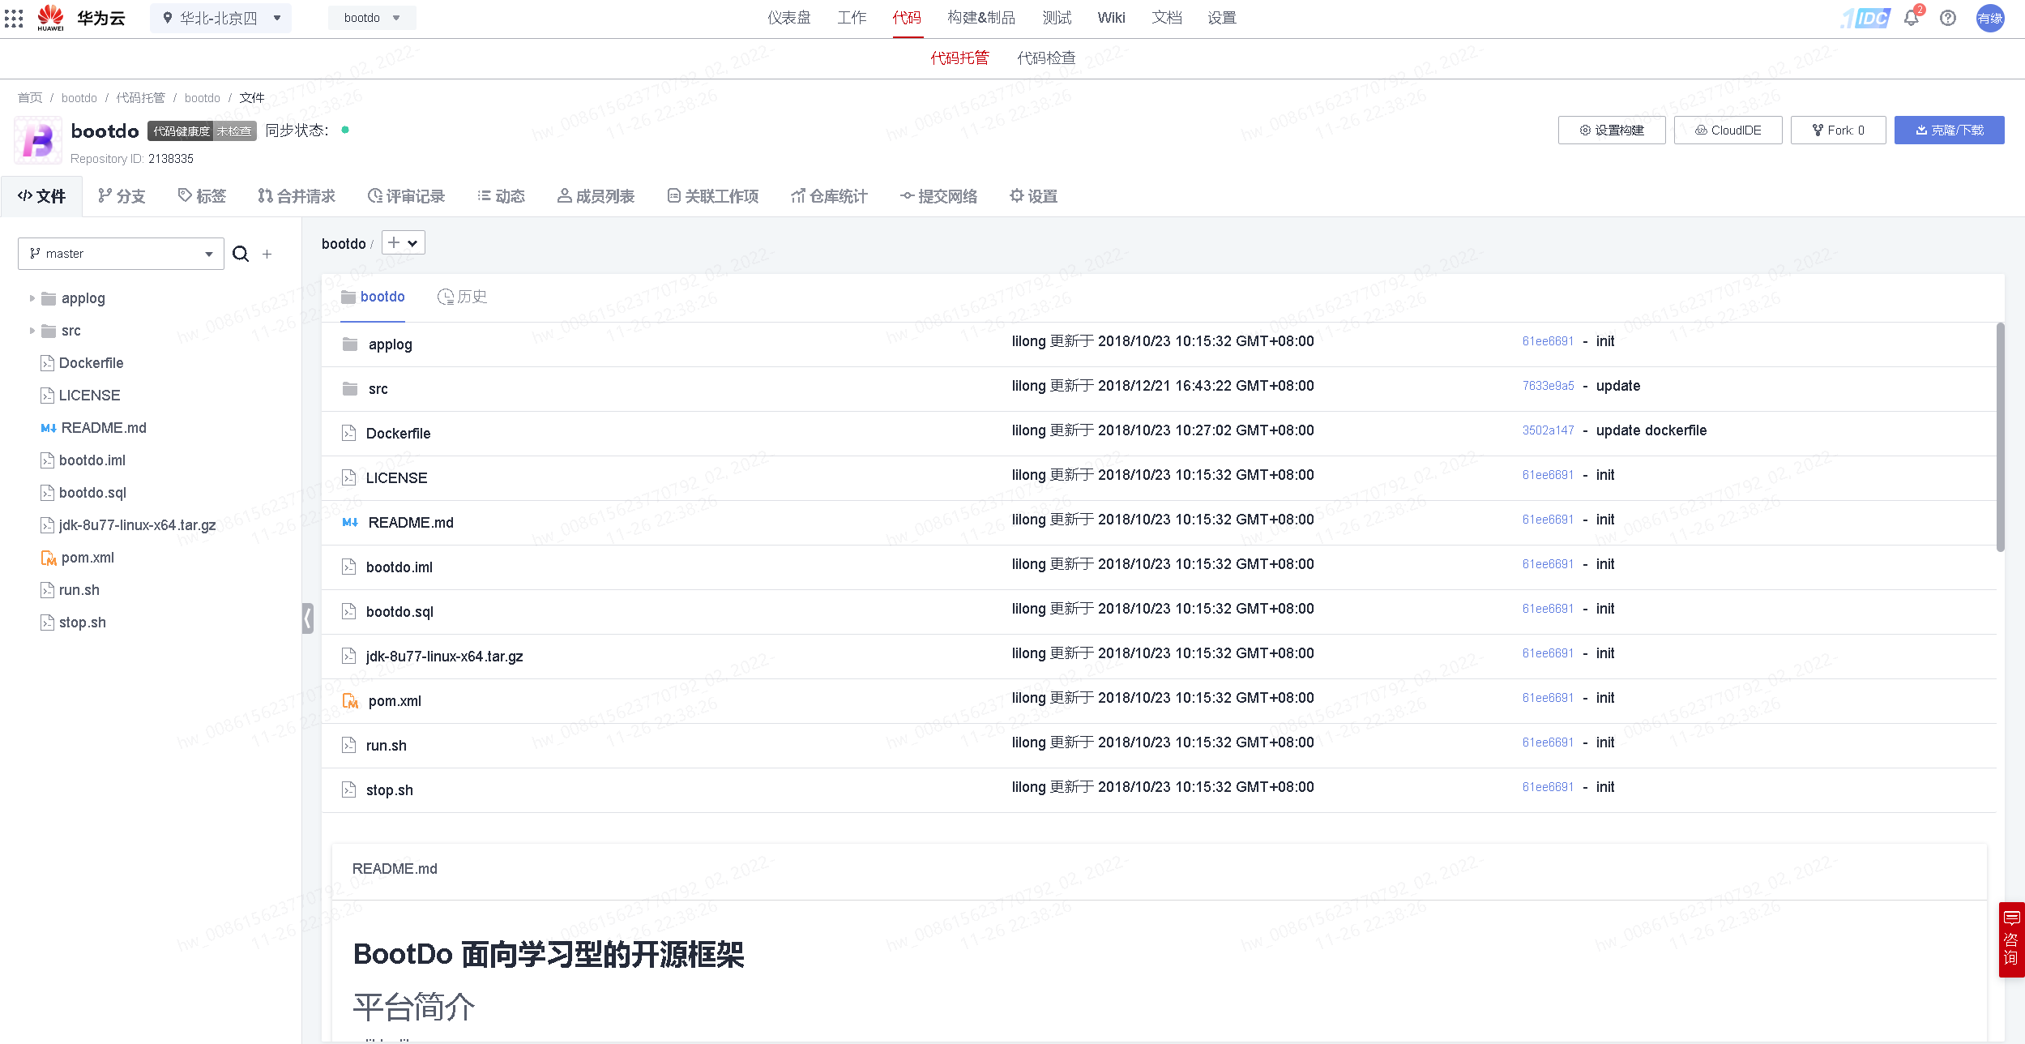Click the help question mark icon
The height and width of the screenshot is (1044, 2025).
tap(1947, 17)
